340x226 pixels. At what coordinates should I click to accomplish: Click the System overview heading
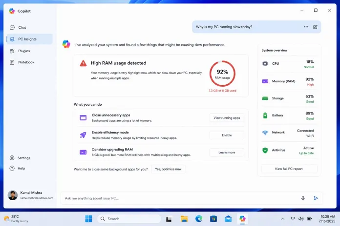click(275, 50)
